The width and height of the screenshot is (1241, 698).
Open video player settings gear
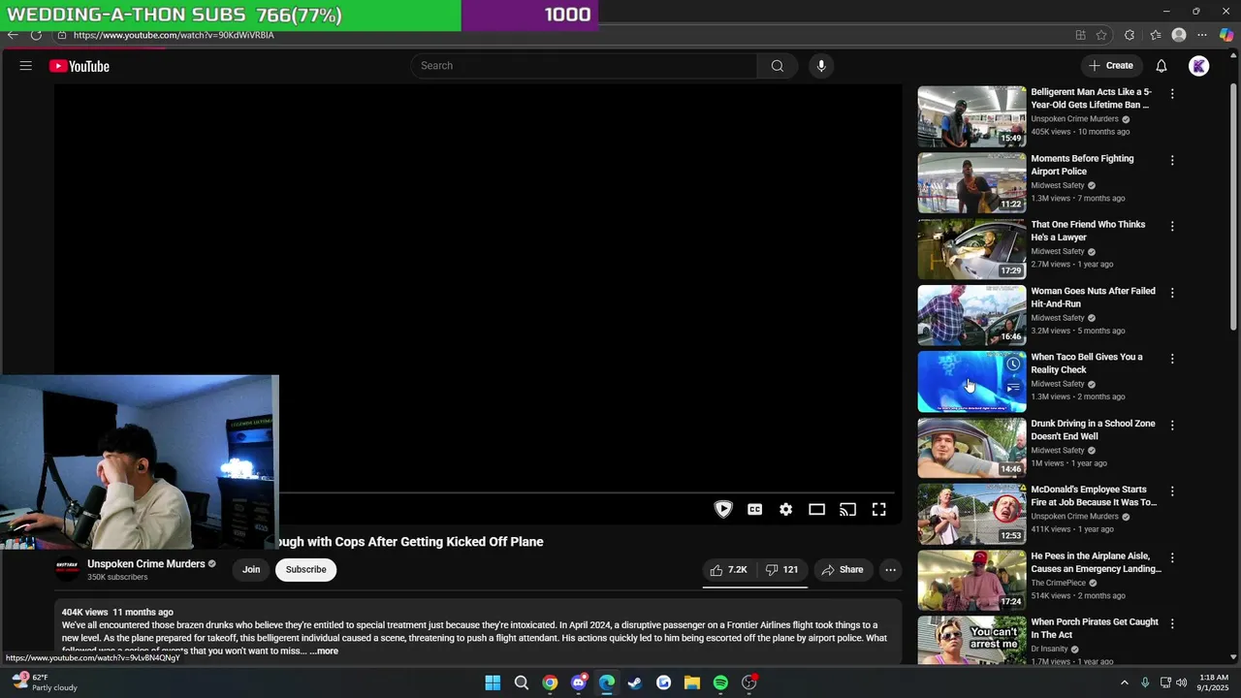click(x=786, y=509)
